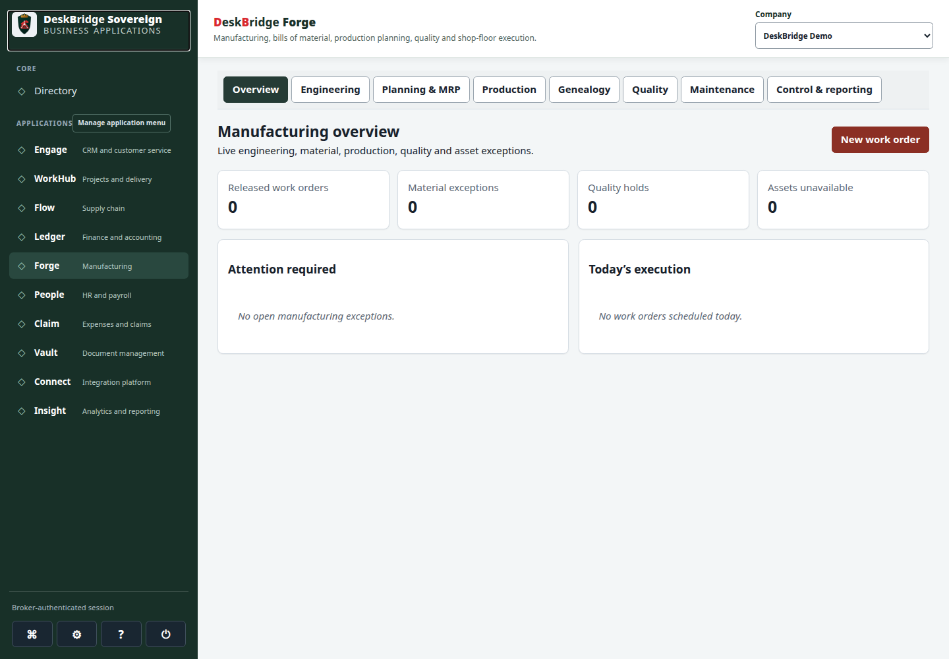Switch to the Maintenance tab

pyautogui.click(x=722, y=90)
